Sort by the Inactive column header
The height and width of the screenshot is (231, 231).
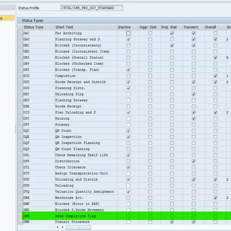pos(128,27)
